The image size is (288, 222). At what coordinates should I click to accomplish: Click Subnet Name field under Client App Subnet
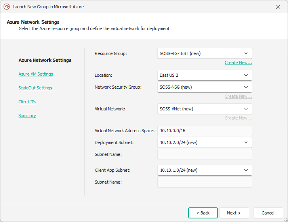coord(205,182)
